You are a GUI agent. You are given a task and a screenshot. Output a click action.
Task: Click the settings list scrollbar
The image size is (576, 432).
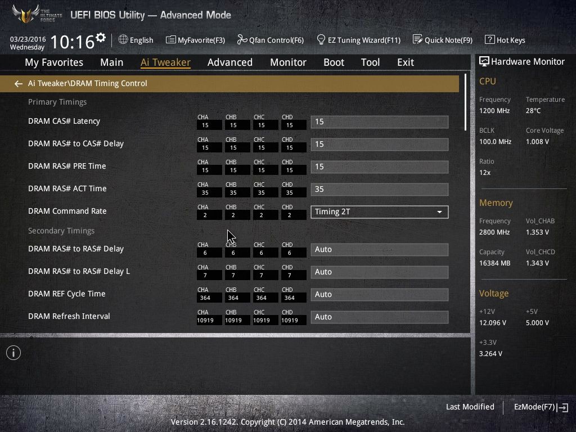465,102
